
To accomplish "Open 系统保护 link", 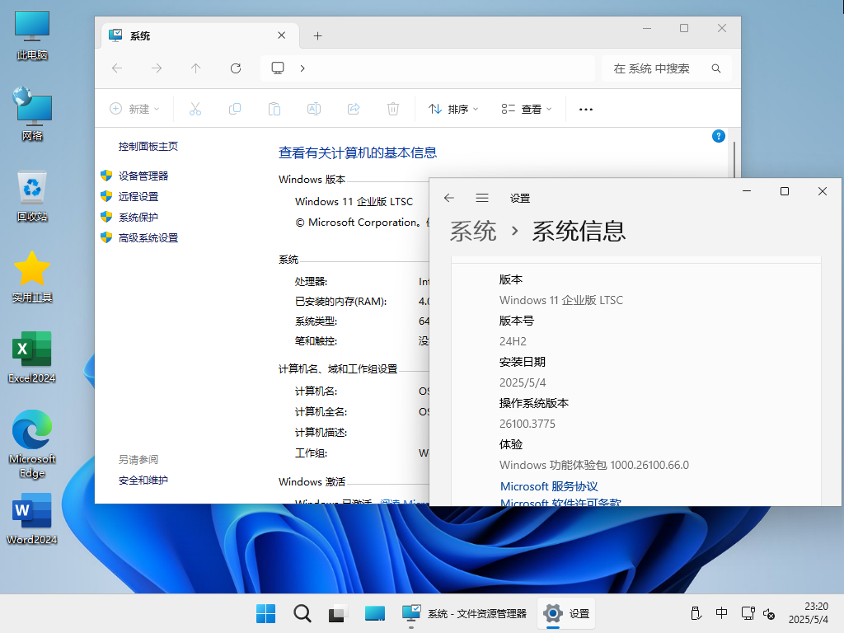I will pyautogui.click(x=138, y=217).
